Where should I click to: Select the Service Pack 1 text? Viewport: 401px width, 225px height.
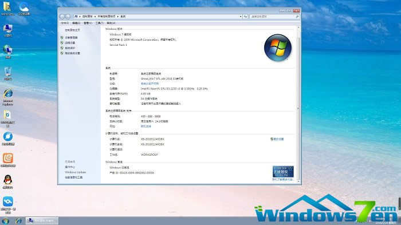[x=118, y=45]
